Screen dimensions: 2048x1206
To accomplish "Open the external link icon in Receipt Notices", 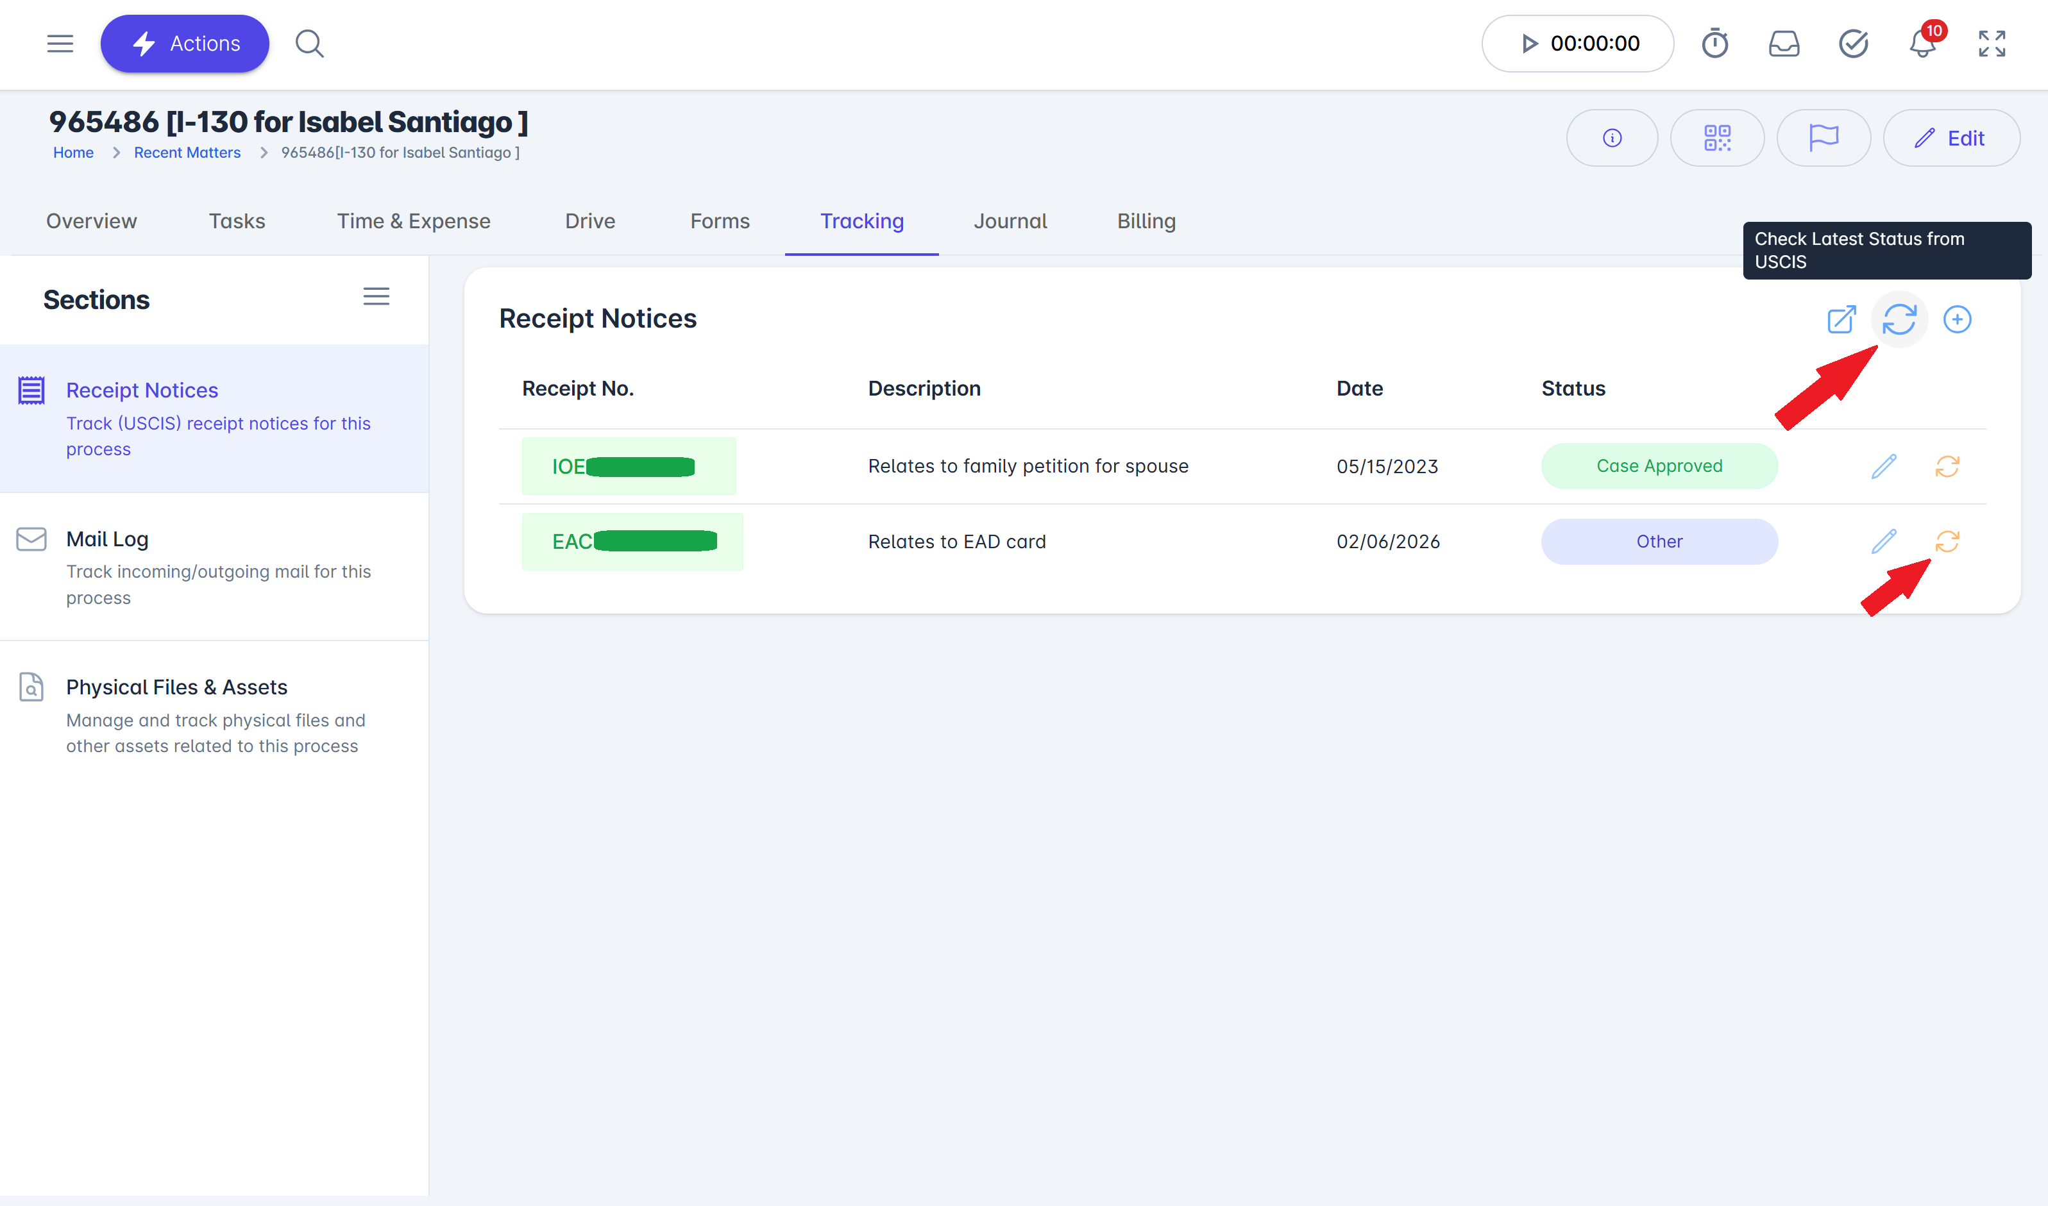I will (x=1841, y=319).
